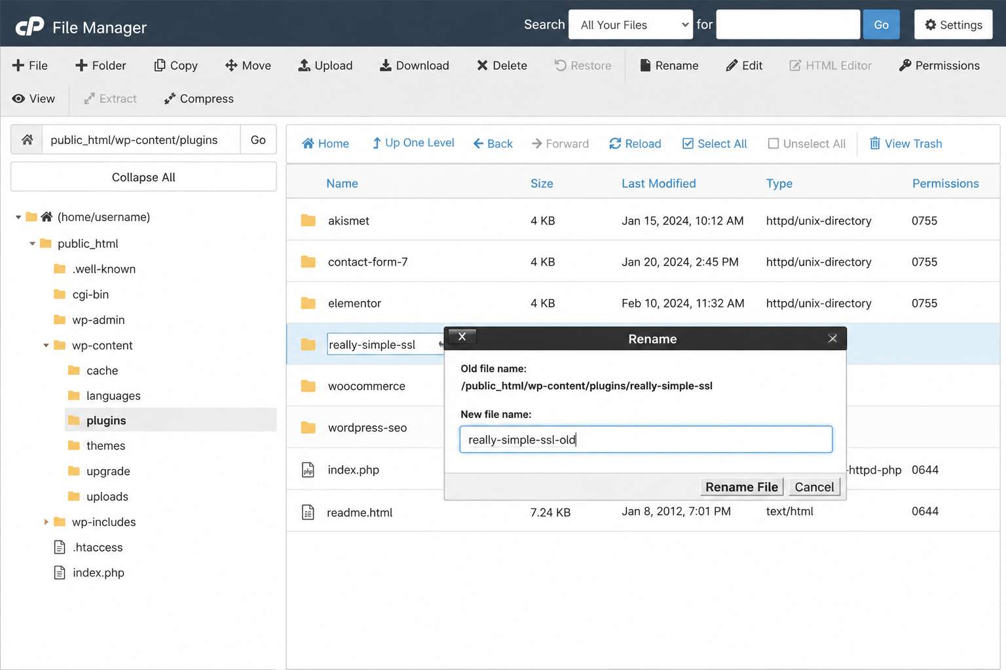
Task: Tick the Unselect All checkbox
Action: coord(773,143)
